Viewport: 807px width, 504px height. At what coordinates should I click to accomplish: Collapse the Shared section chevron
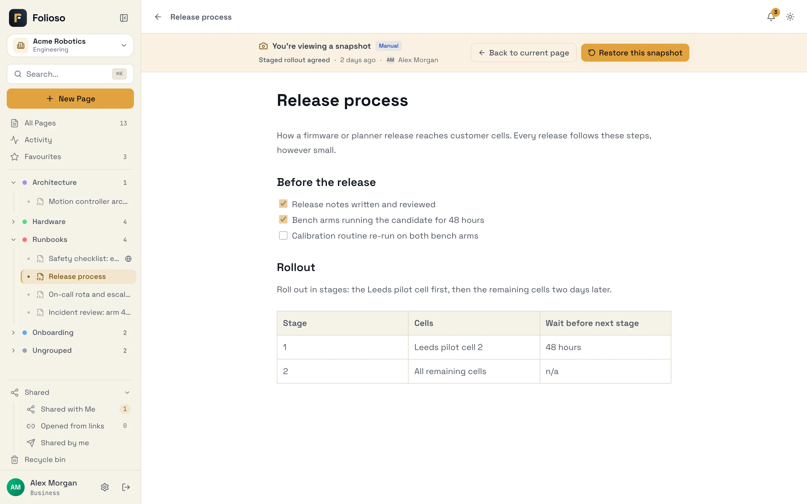click(x=127, y=393)
